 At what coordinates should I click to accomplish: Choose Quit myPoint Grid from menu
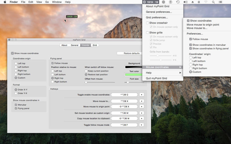160,78
